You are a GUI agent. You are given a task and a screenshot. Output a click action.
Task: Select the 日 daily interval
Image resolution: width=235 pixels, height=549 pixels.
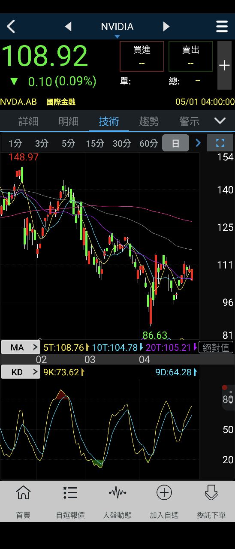click(x=175, y=143)
